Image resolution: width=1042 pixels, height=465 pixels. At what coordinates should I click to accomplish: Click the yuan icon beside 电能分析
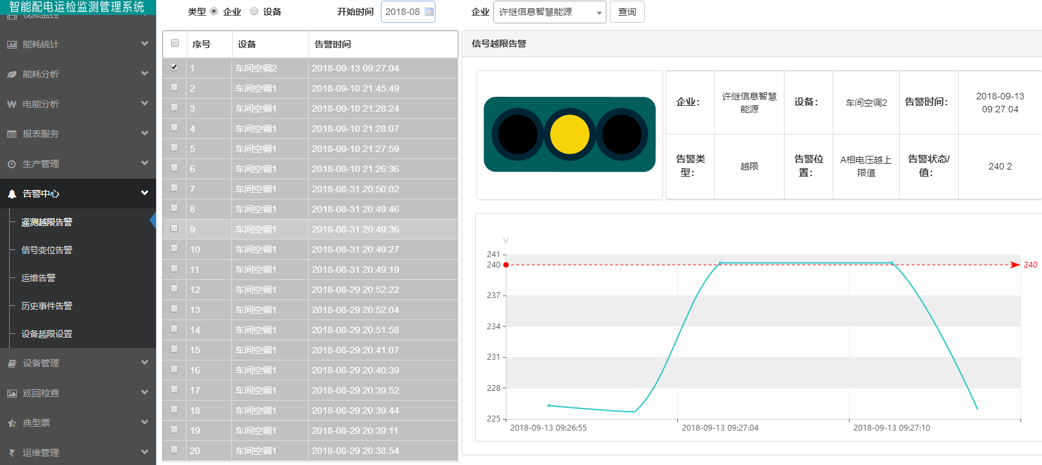click(12, 105)
